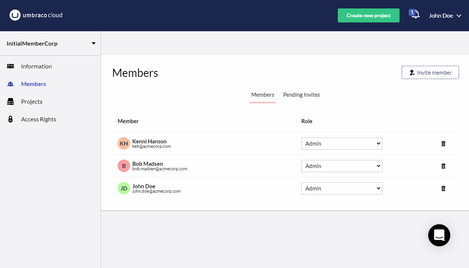
Task: Click the Member column header
Action: [128, 121]
